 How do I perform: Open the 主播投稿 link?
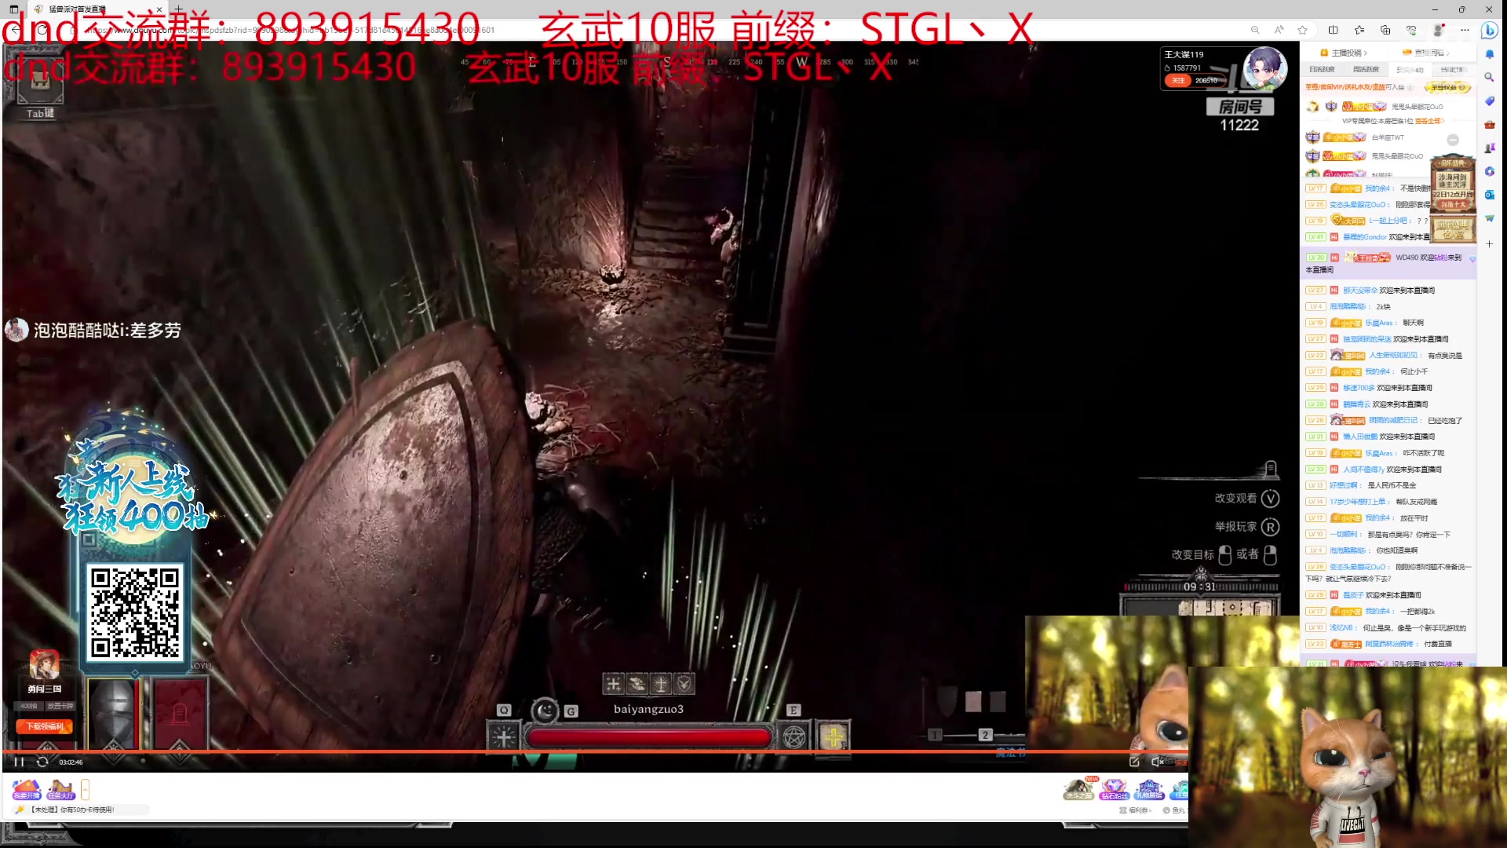pos(1344,53)
